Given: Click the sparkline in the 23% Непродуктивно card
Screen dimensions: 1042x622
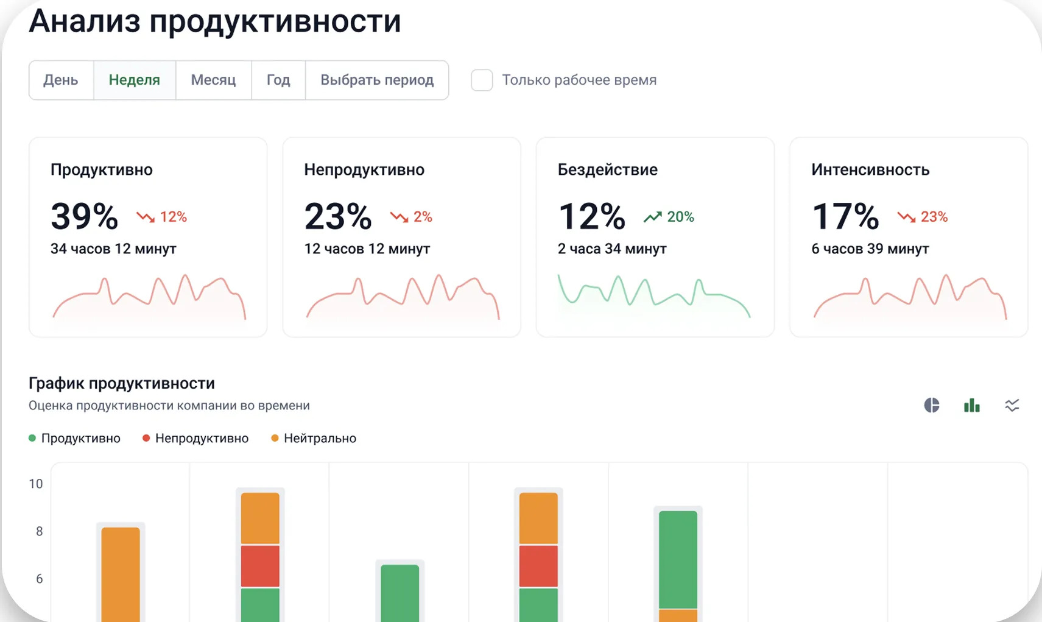Looking at the screenshot, I should point(403,297).
